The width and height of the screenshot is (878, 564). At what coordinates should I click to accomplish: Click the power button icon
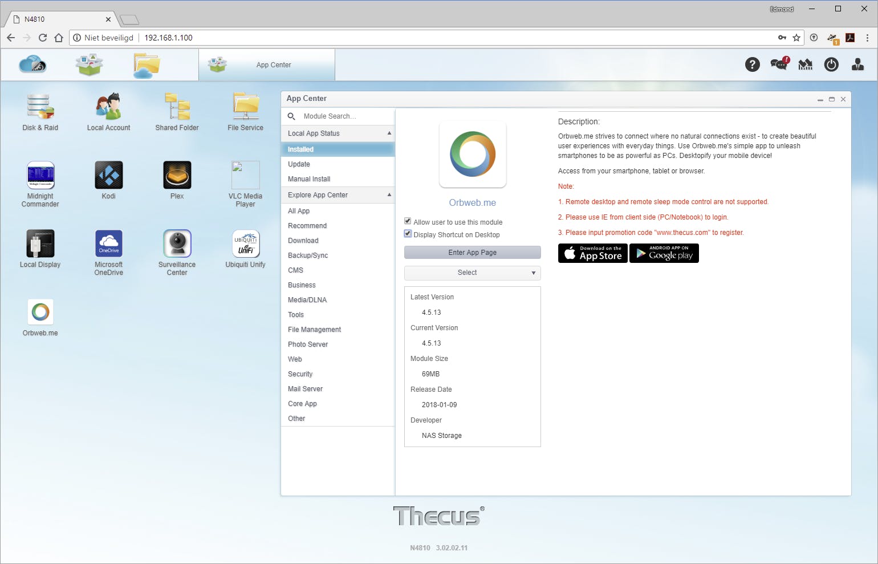(831, 64)
